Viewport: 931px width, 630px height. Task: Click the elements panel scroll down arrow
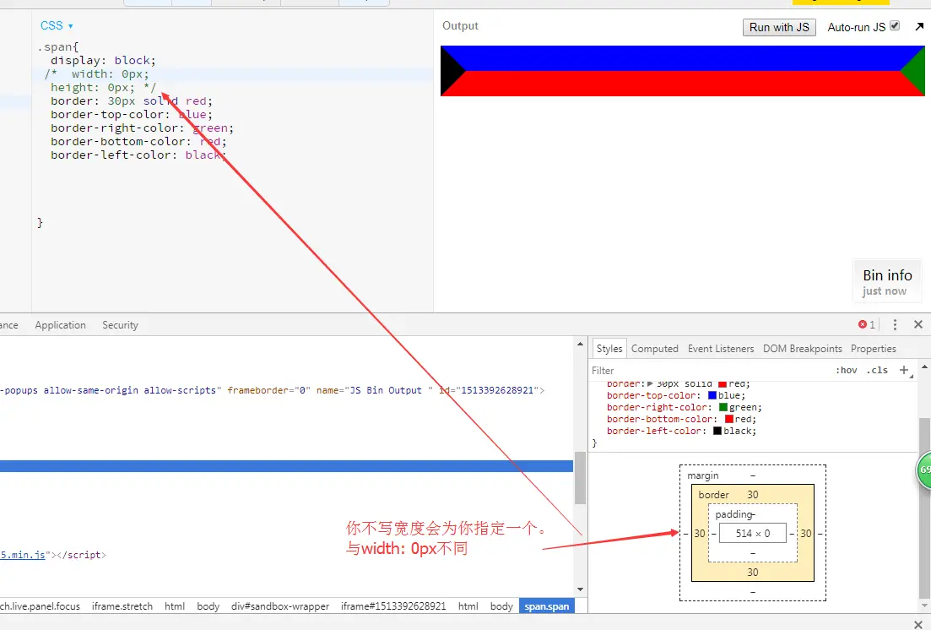click(580, 589)
